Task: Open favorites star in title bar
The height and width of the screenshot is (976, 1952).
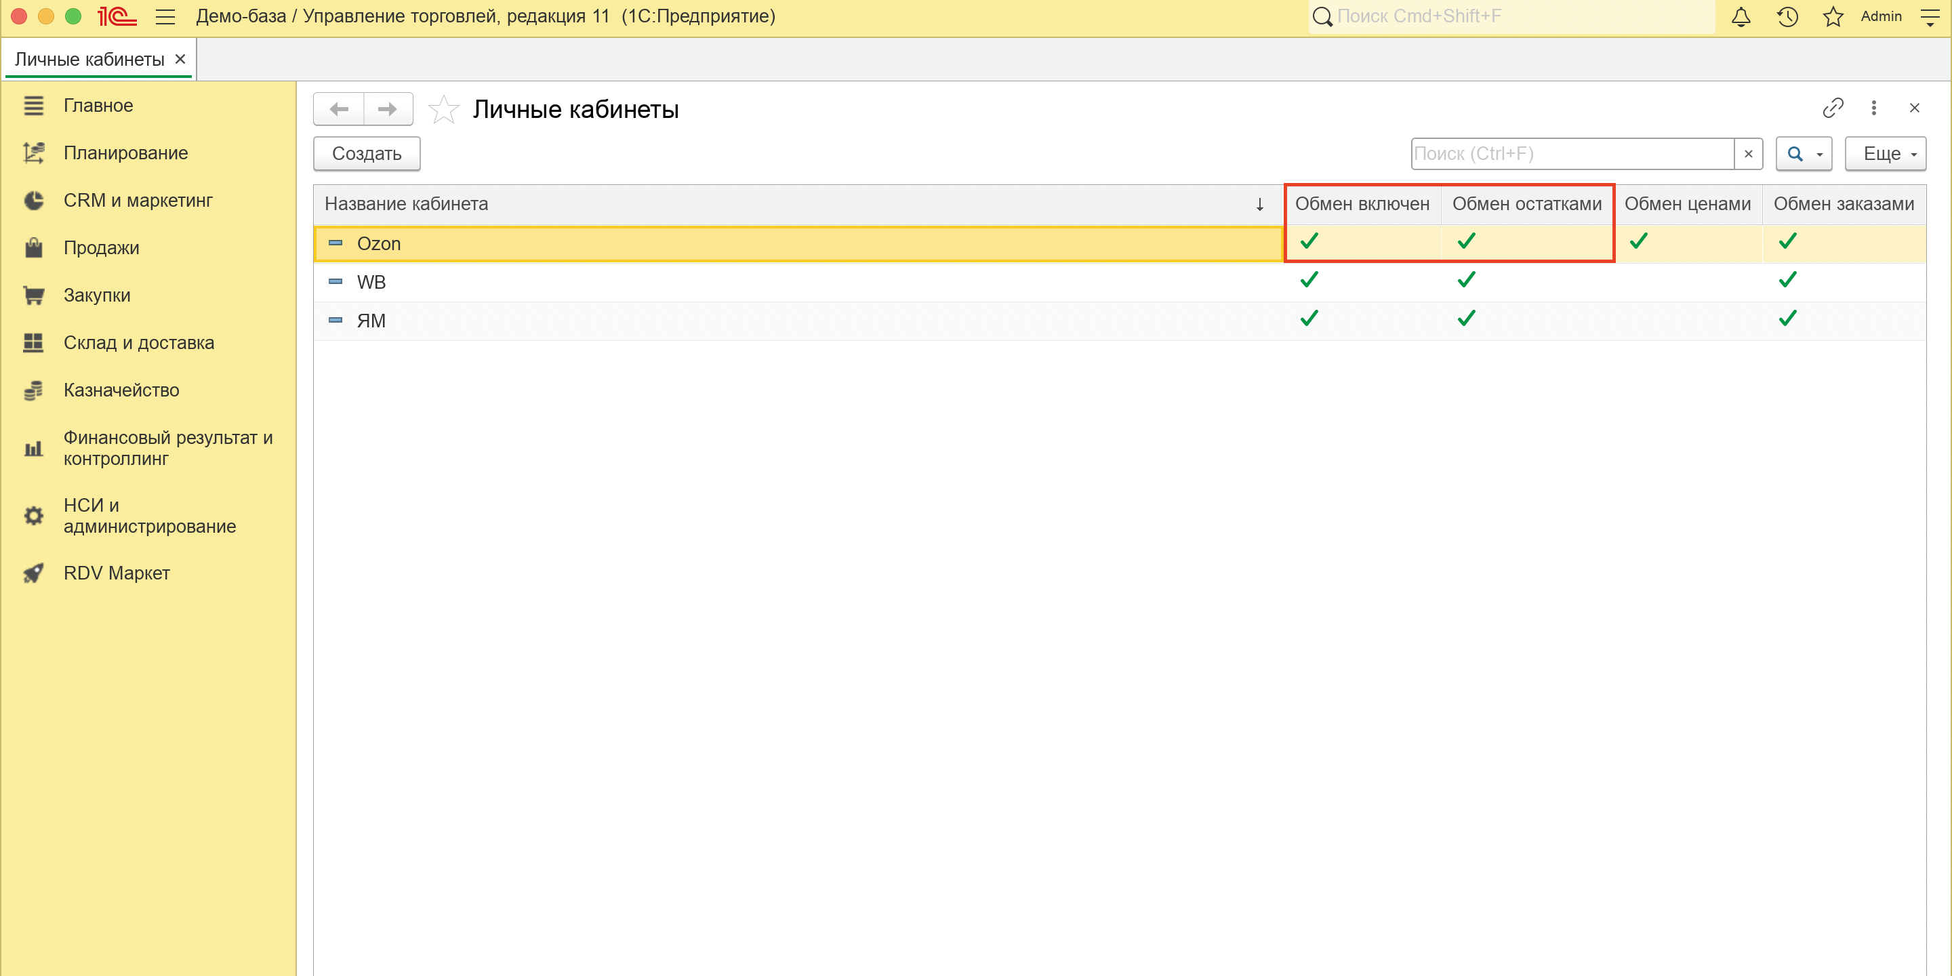Action: coord(1832,17)
